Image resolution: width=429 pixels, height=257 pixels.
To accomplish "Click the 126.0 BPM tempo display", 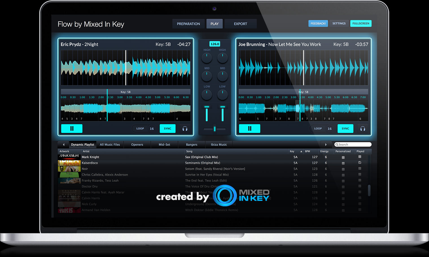I will 215,44.
